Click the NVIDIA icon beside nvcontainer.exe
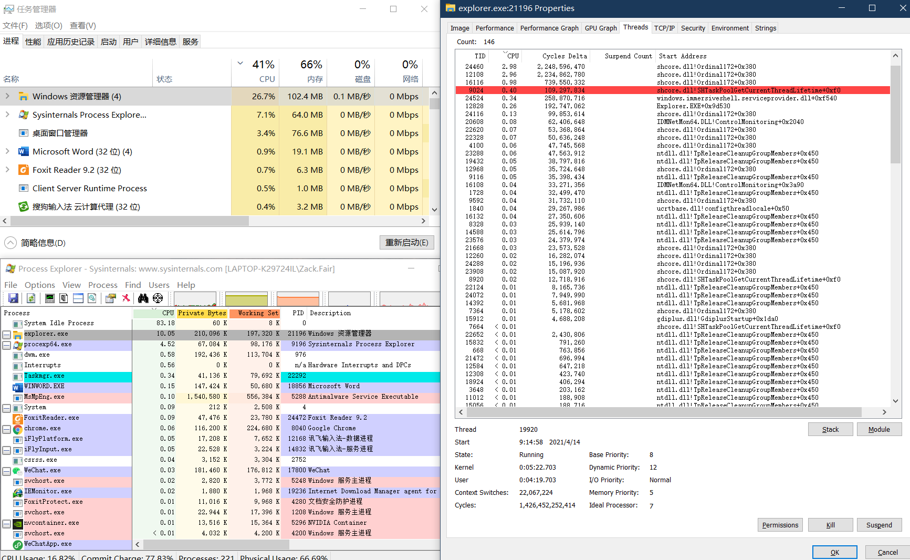910x560 pixels. (17, 523)
